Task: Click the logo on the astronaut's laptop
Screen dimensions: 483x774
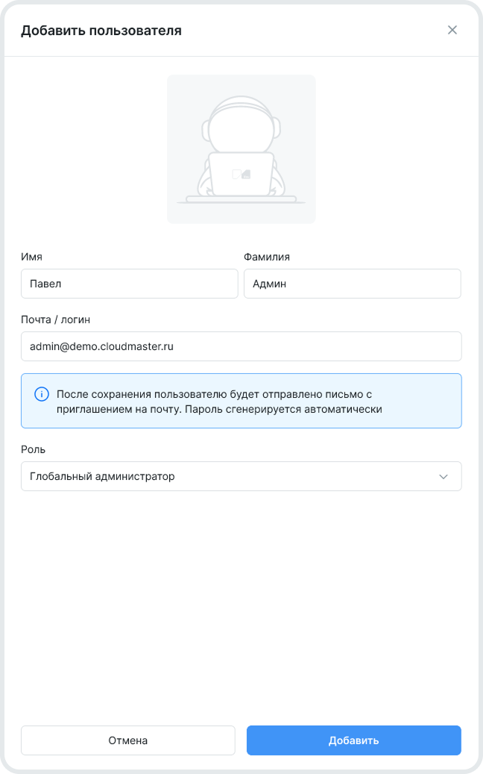Action: click(x=241, y=174)
